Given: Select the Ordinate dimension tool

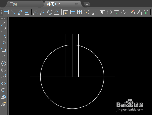Looking at the screenshot, I should coord(27,12).
